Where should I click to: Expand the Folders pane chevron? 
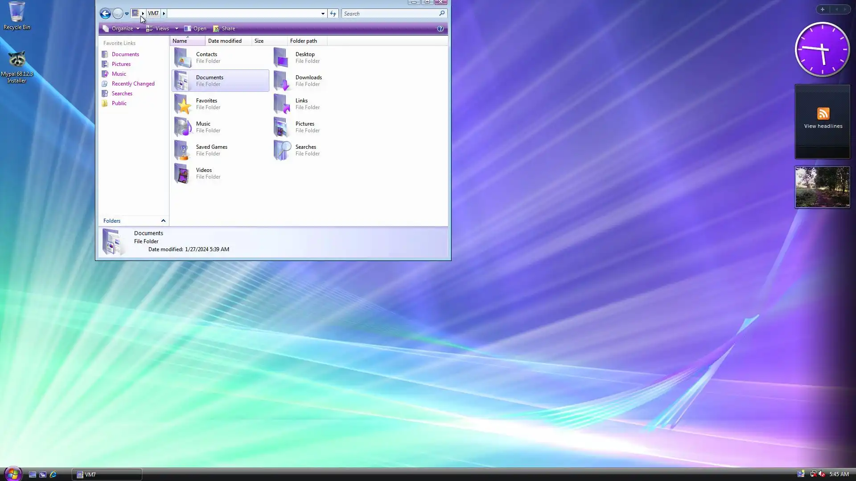(163, 221)
